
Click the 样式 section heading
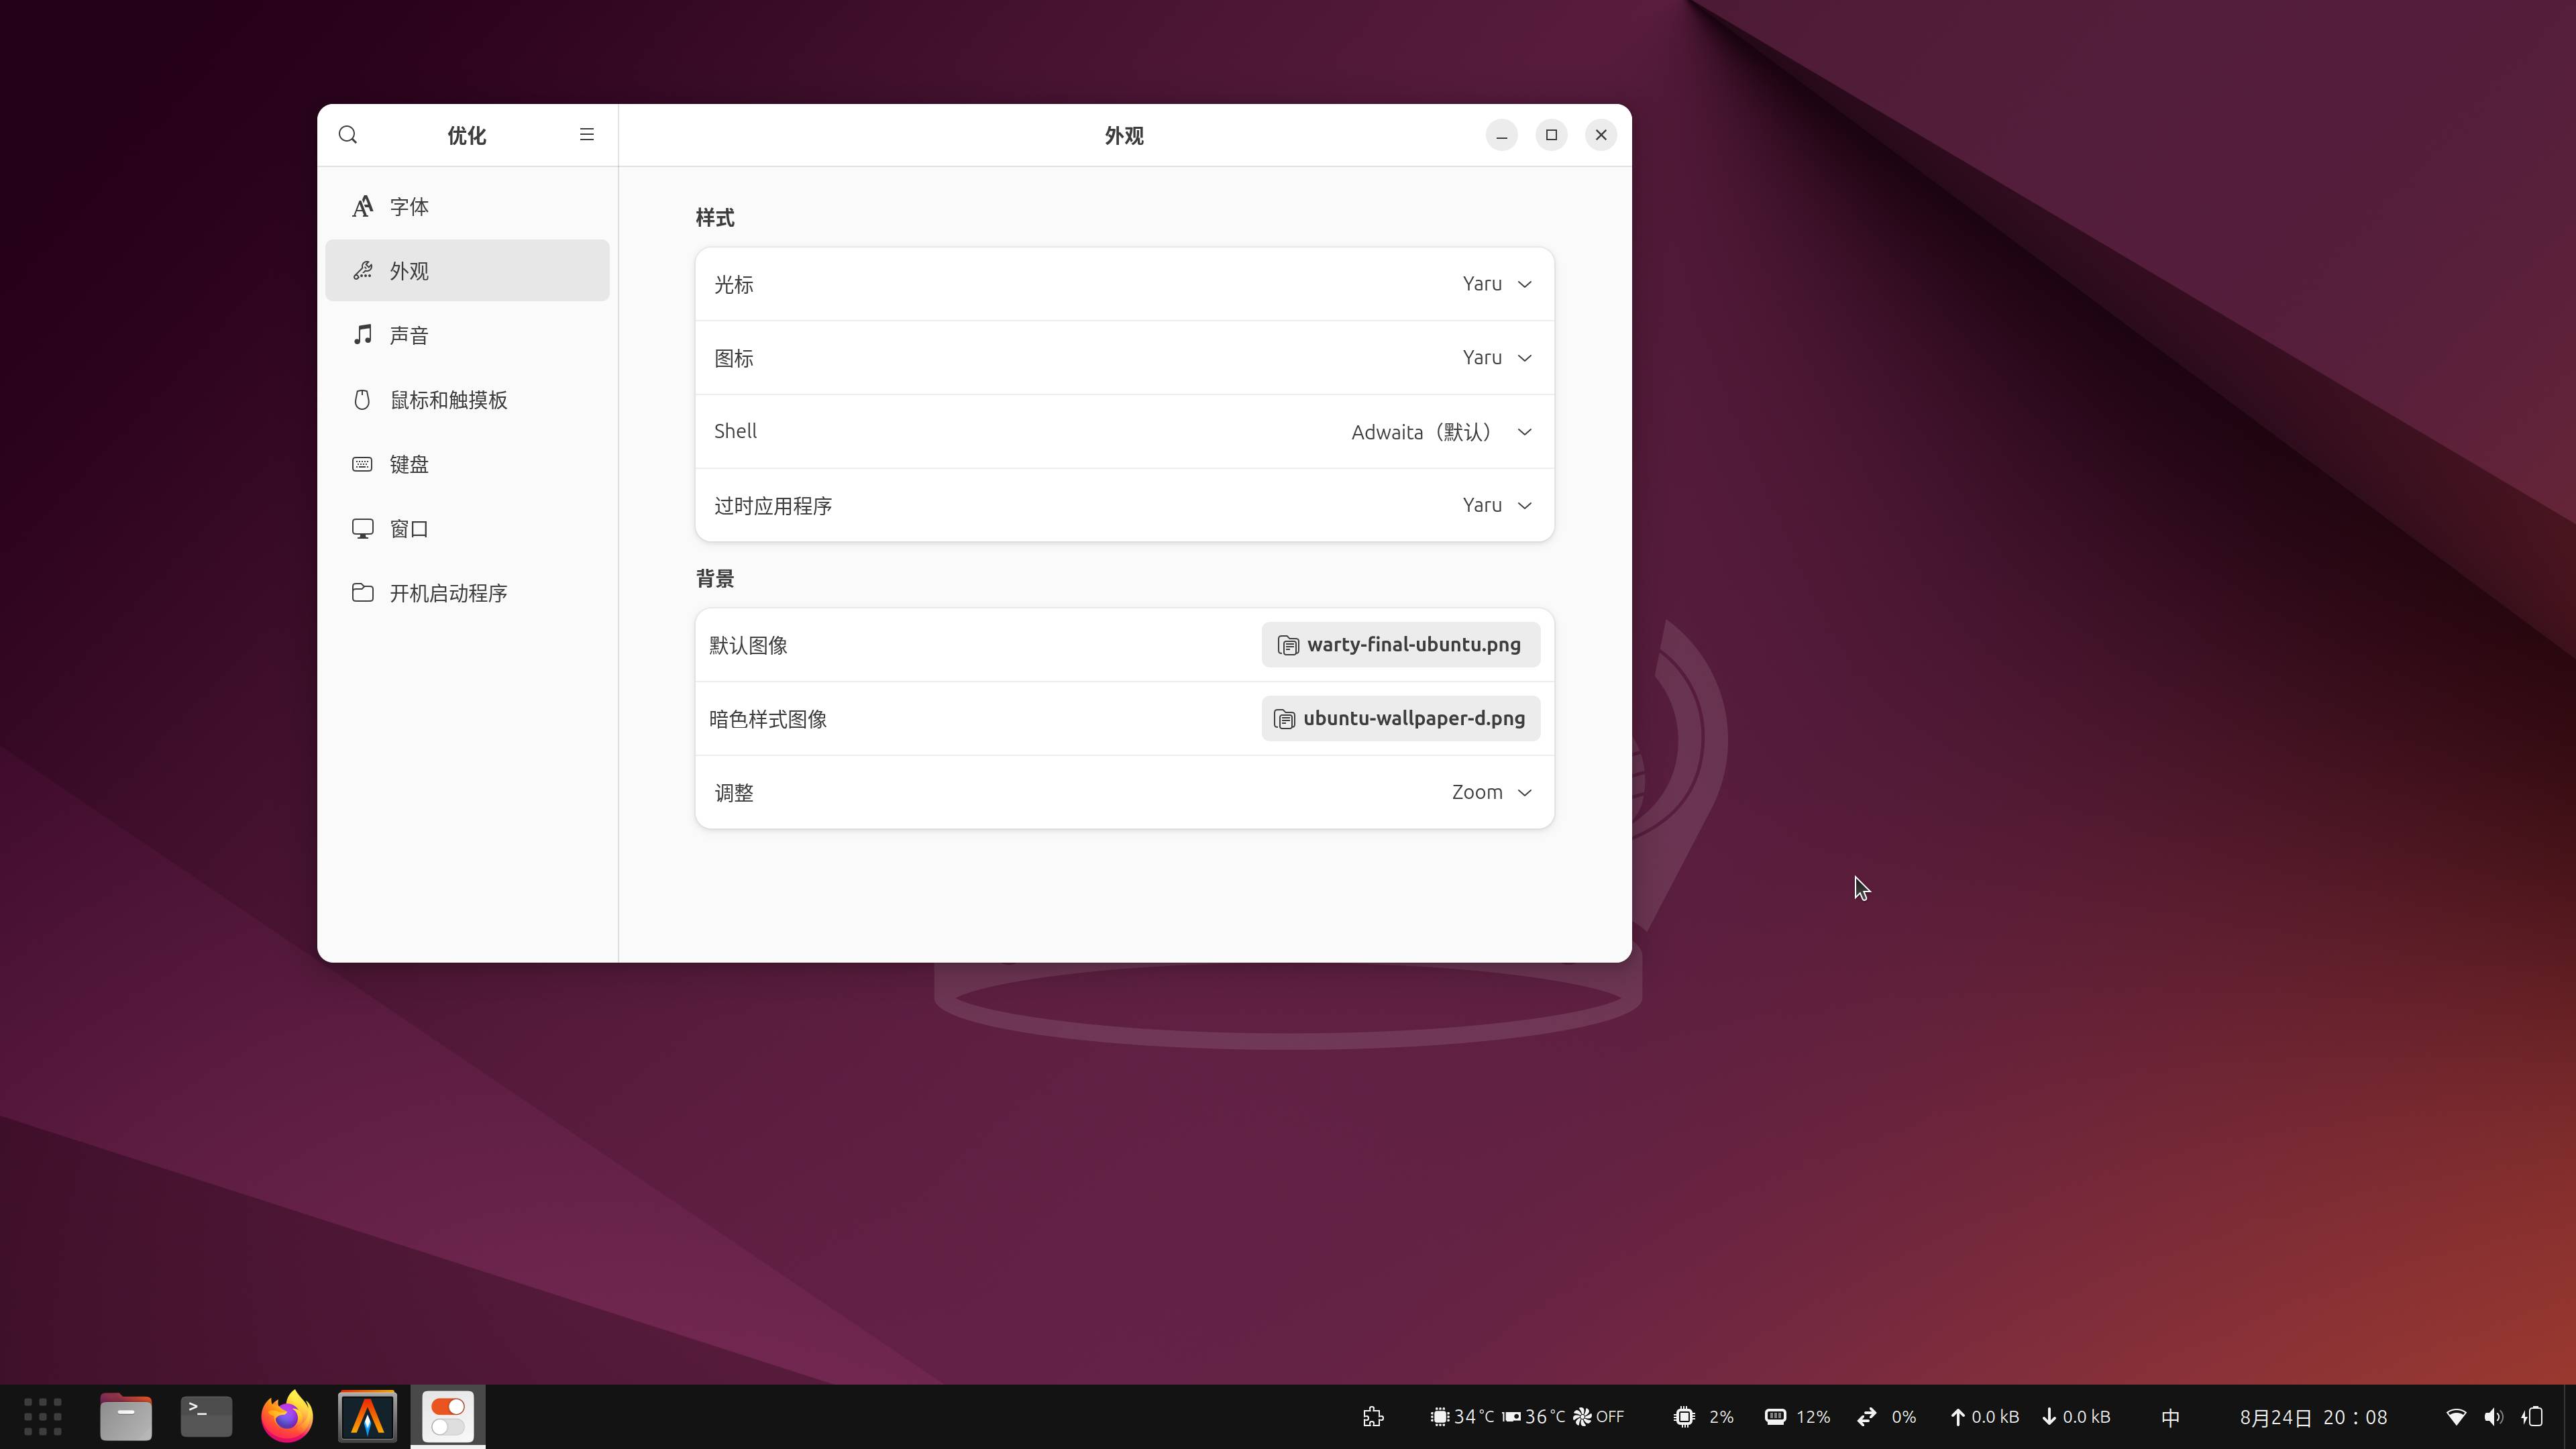715,218
